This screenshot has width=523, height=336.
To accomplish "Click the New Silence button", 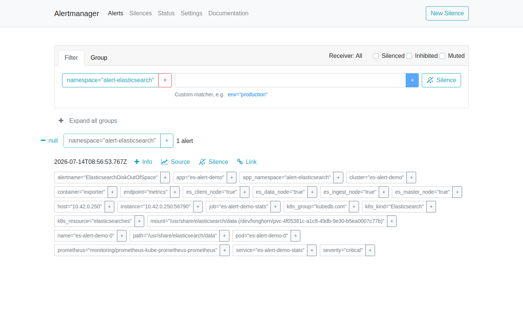I will (x=447, y=13).
